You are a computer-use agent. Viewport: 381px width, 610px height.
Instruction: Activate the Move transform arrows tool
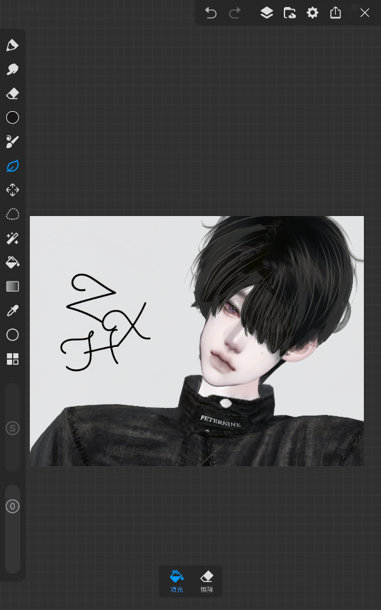tap(13, 190)
